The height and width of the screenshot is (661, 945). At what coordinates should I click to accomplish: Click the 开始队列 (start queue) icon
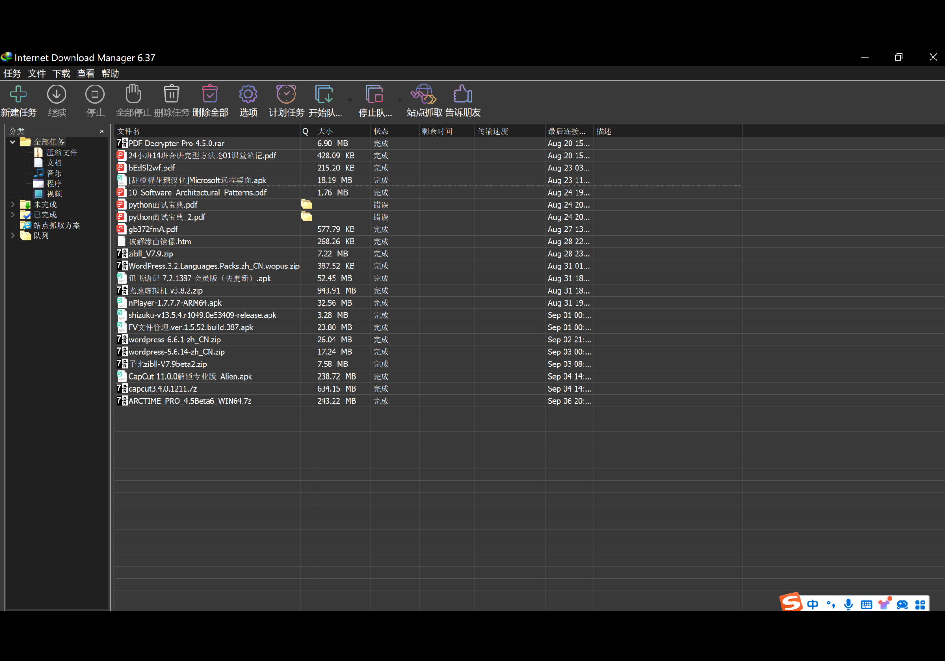pyautogui.click(x=324, y=94)
